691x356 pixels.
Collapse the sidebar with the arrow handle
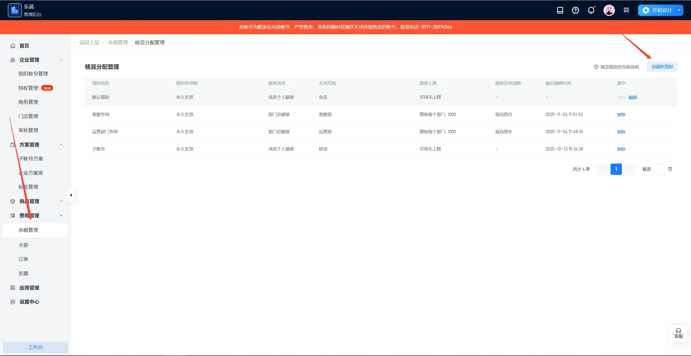71,195
